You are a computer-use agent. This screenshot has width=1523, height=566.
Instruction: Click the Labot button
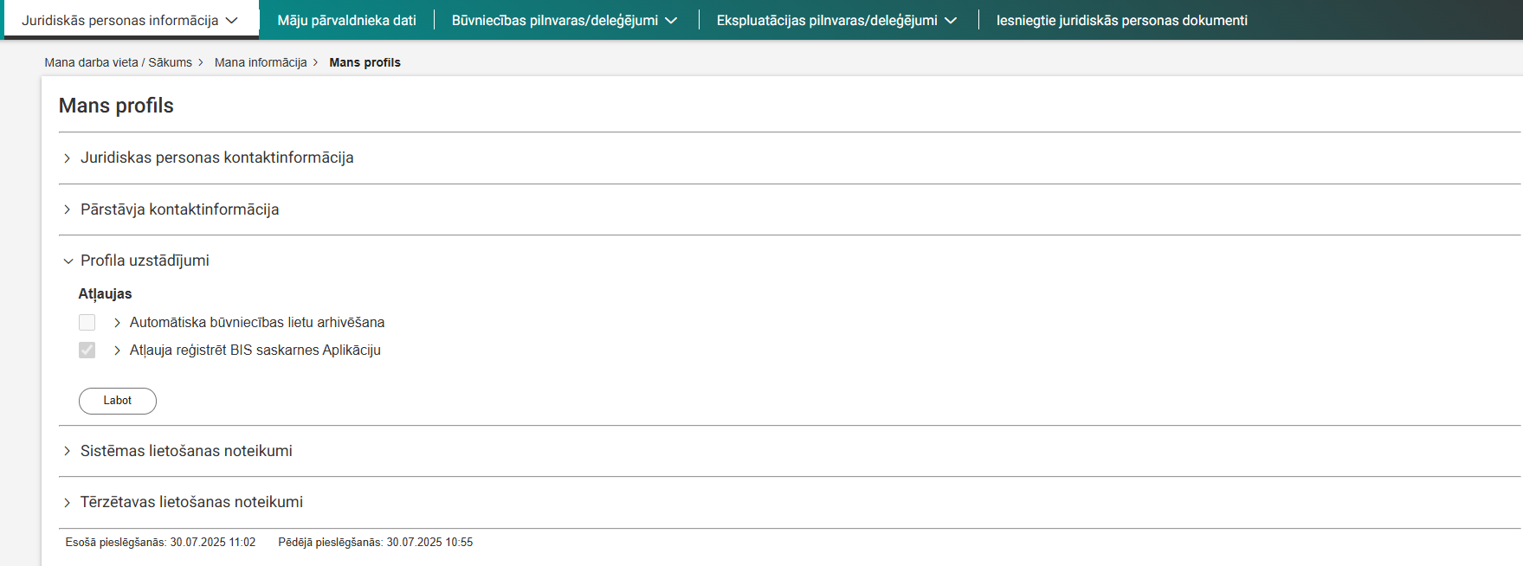click(118, 401)
